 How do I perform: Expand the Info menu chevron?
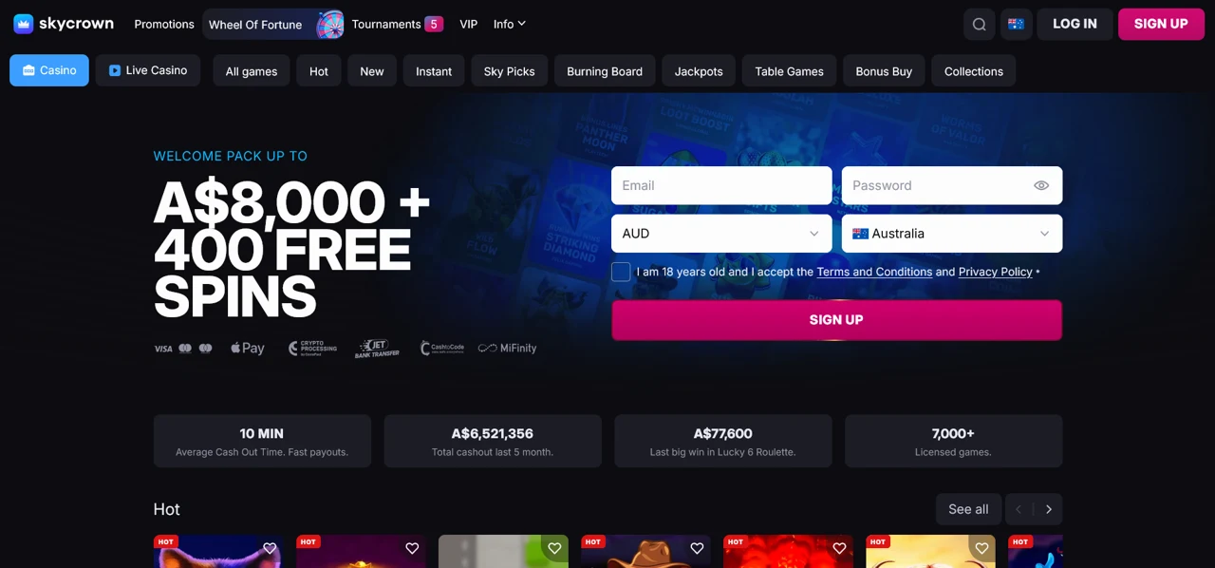point(521,24)
